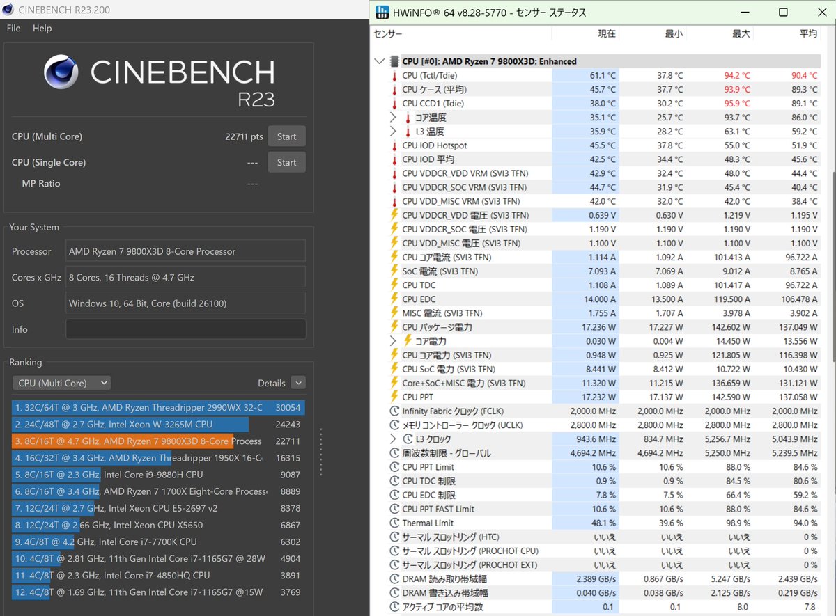Screen dimensions: 836x616
Task: Click gauge icon beside サーマル スロットリング (HTC)
Action: pyautogui.click(x=394, y=537)
